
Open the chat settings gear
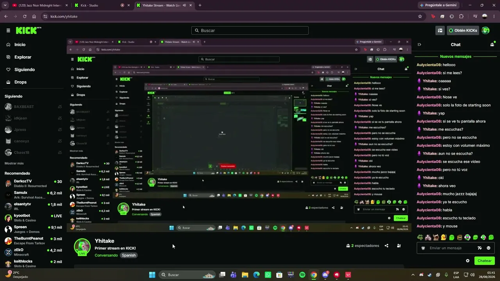point(468,261)
